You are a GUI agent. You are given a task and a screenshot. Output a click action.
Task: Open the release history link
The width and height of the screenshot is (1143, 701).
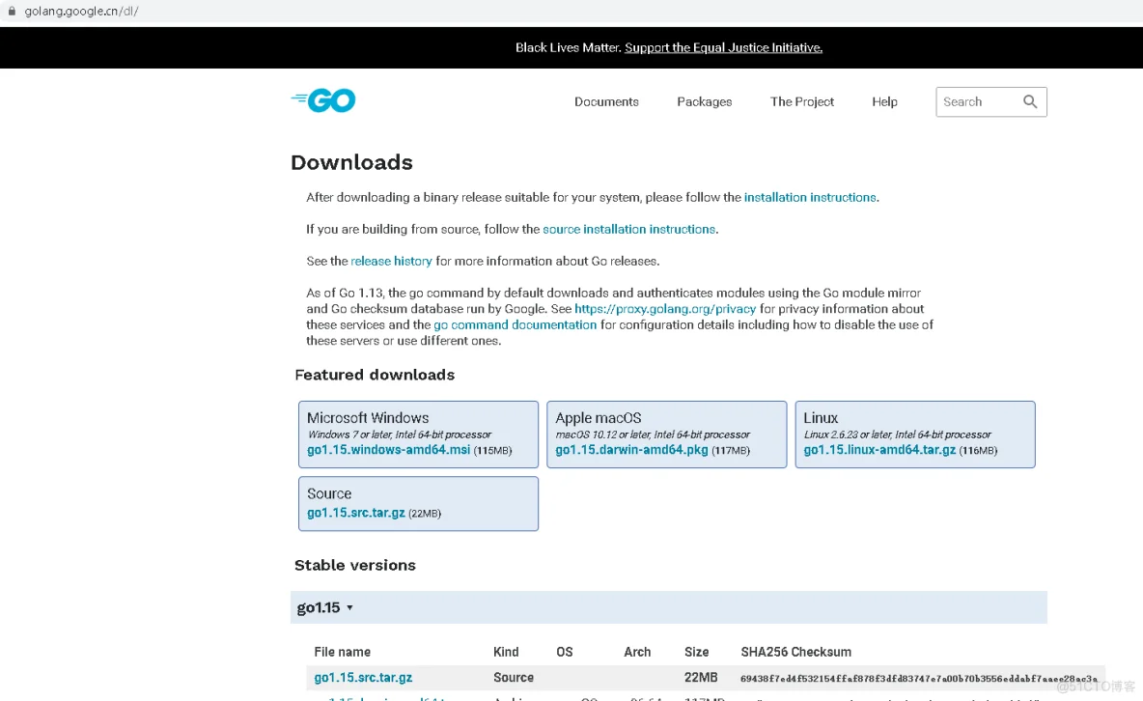click(x=391, y=261)
